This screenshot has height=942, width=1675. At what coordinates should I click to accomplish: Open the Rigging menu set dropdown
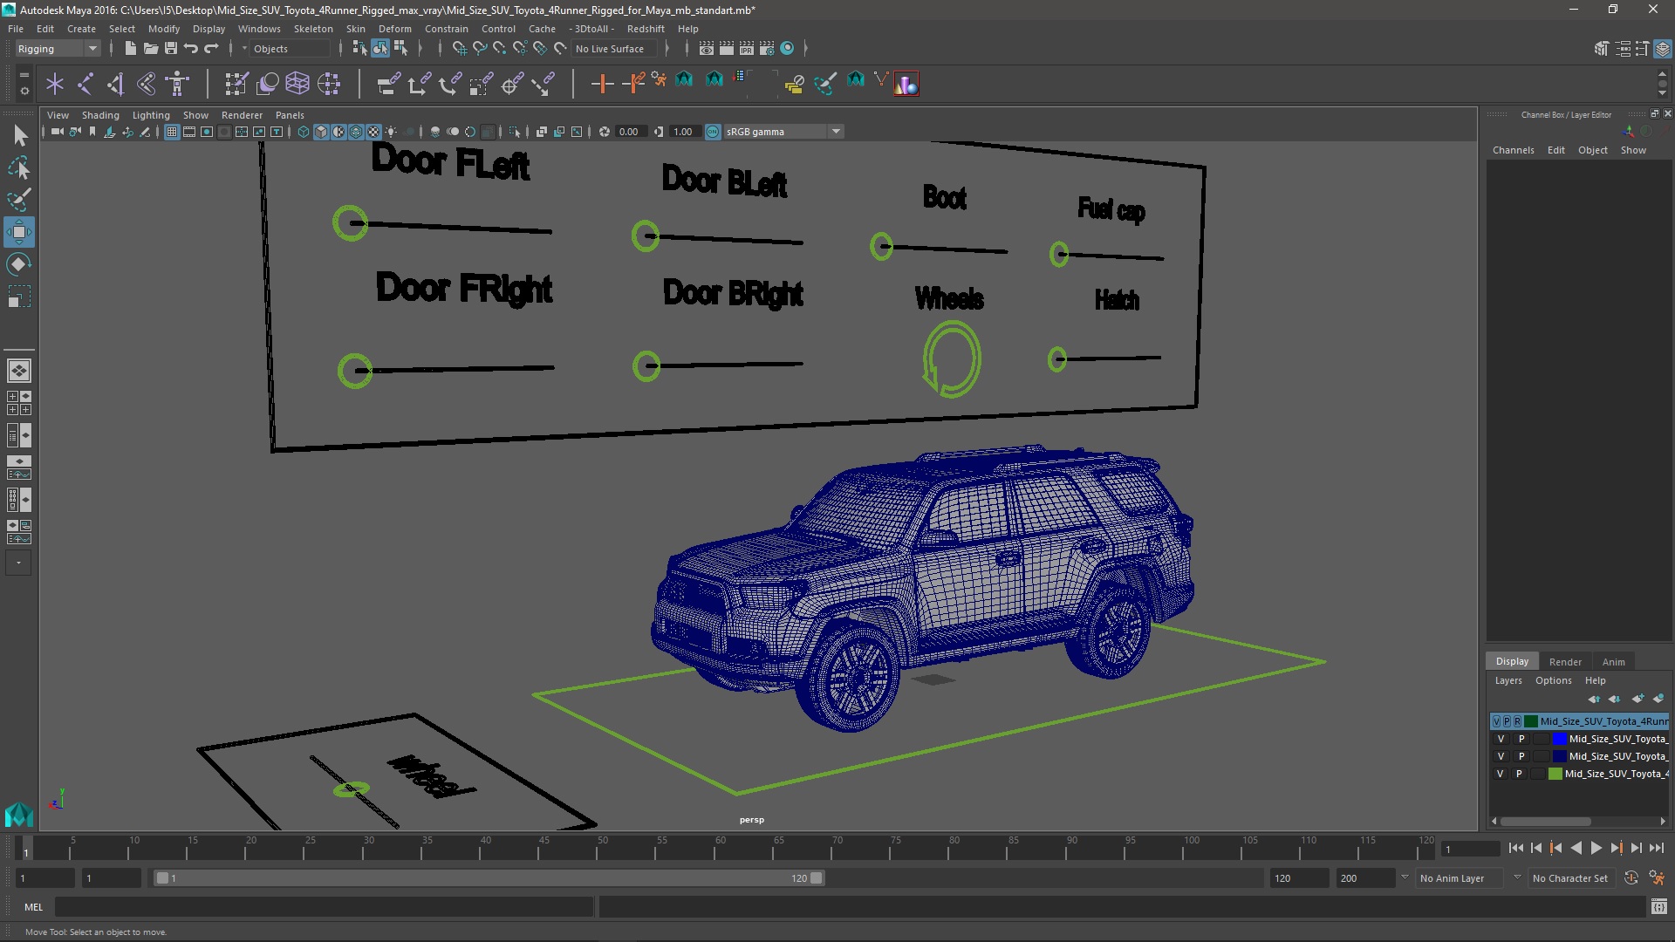coord(58,49)
